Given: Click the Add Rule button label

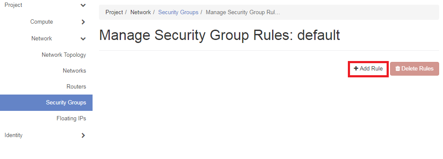Looking at the screenshot, I should click(371, 68).
